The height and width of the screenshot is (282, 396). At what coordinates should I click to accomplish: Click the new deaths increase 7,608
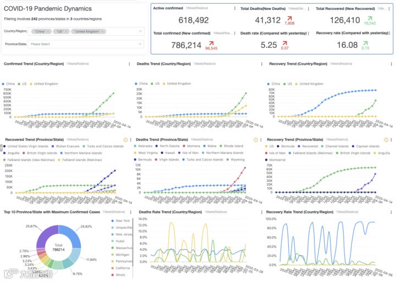click(289, 23)
